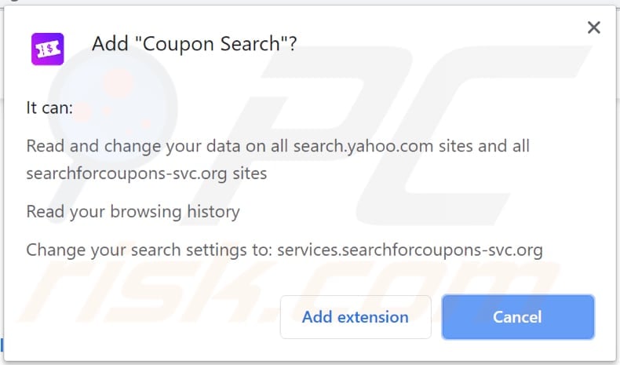Click the purple Coupon Search extension icon
The height and width of the screenshot is (365, 620).
click(47, 49)
